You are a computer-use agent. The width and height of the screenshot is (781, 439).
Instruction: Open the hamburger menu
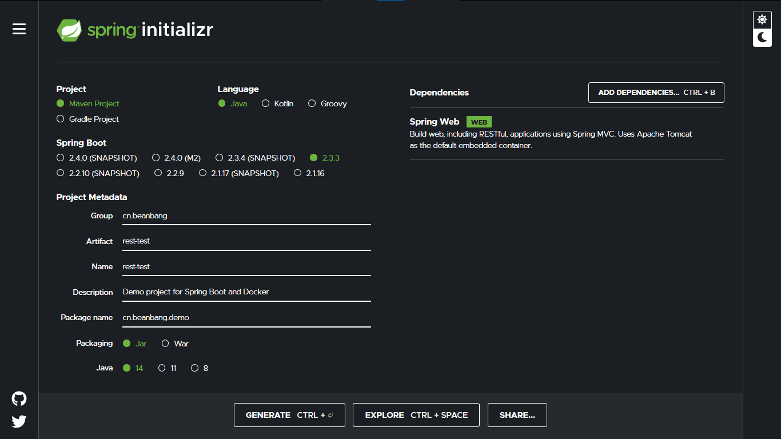[19, 29]
